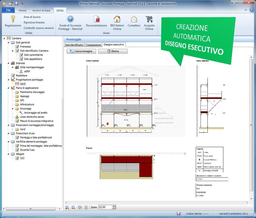The width and height of the screenshot is (256, 218).
Task: Select the Dati generali book icon
Action: click(x=13, y=43)
